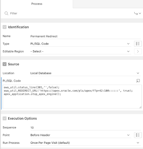Screen dimensions: 143x149
Task: Open the Type dropdown PL/SQL Code
Action: [x=81, y=44]
